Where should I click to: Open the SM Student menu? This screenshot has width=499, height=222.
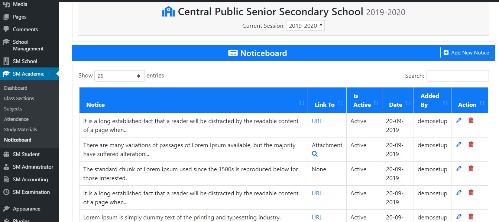(26, 154)
